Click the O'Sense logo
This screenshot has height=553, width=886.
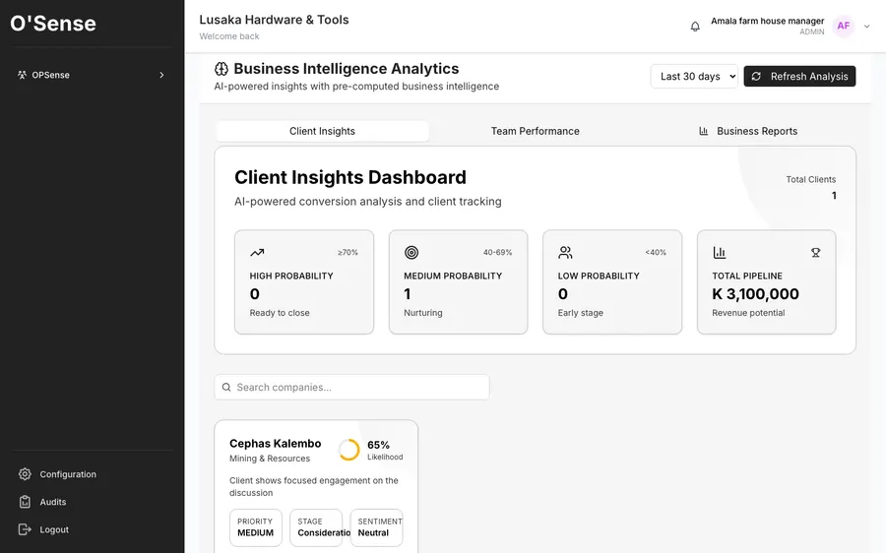coord(53,24)
